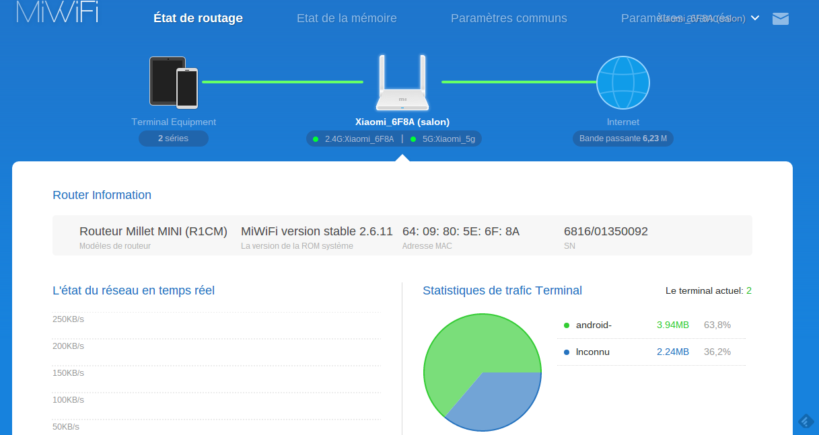Click the "Modèles de routeur" caption
Screen dimensions: 819x435
point(115,246)
